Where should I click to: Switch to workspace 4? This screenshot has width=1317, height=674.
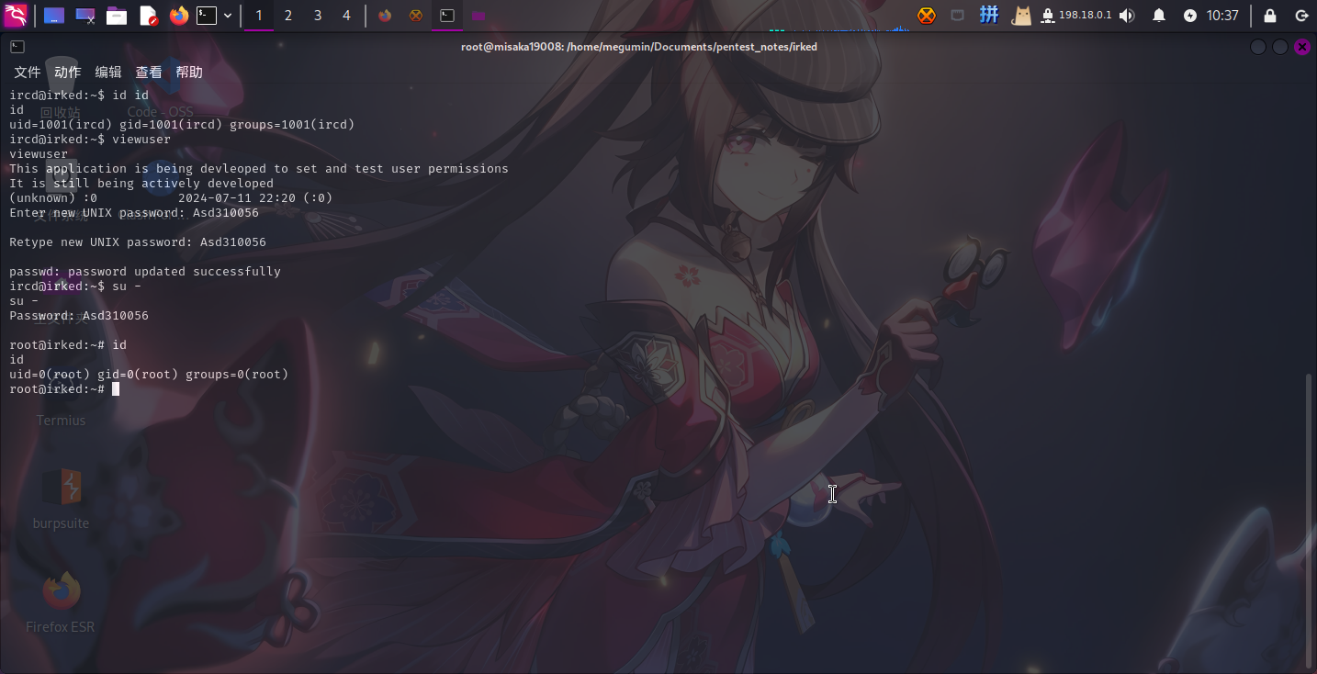(x=346, y=16)
